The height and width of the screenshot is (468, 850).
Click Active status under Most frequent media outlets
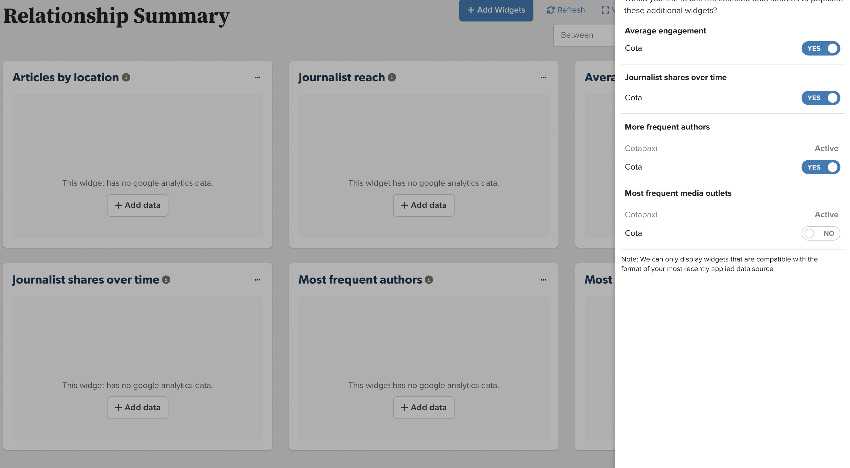tap(826, 215)
